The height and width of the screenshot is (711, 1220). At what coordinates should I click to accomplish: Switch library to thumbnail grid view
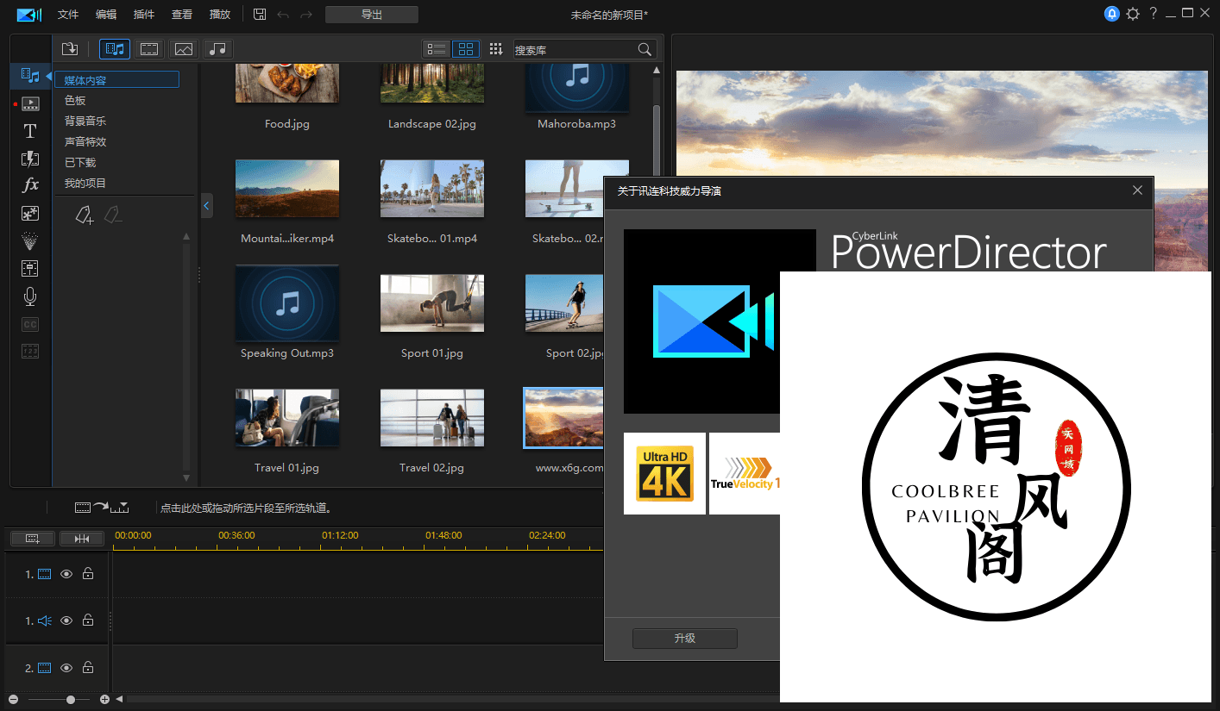tap(466, 49)
